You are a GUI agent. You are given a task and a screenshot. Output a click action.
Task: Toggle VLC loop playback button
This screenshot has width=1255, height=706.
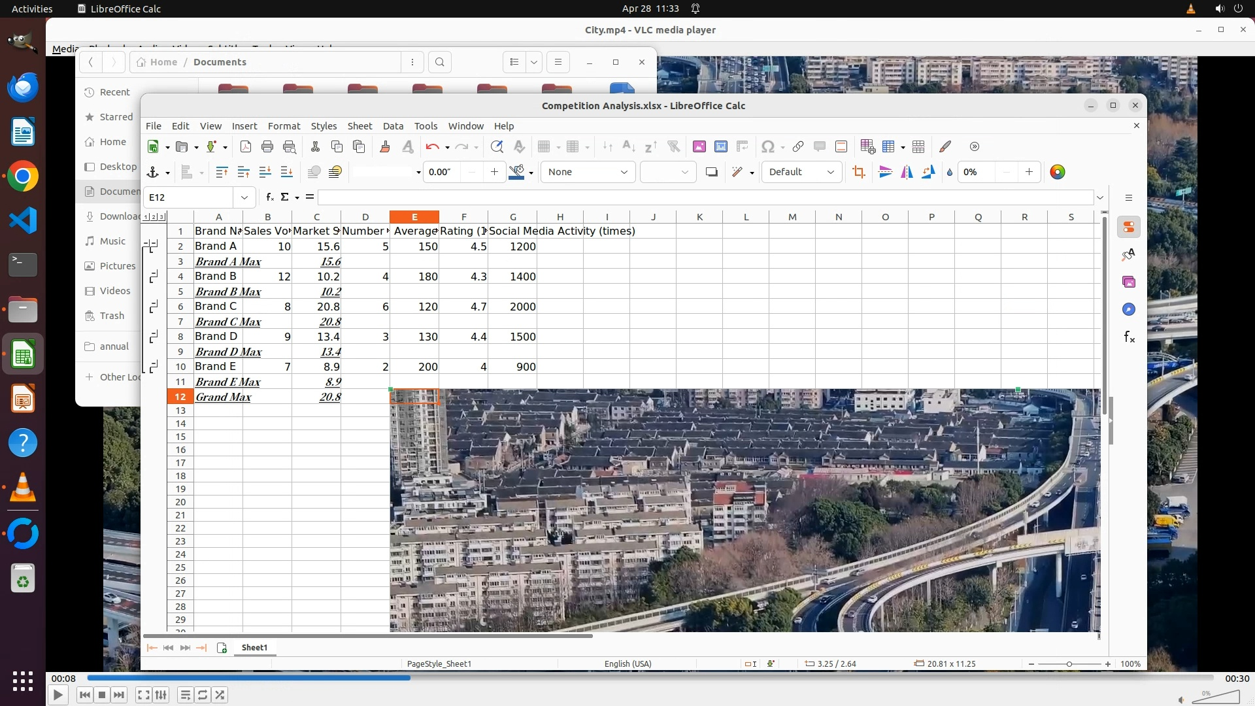[x=203, y=695]
